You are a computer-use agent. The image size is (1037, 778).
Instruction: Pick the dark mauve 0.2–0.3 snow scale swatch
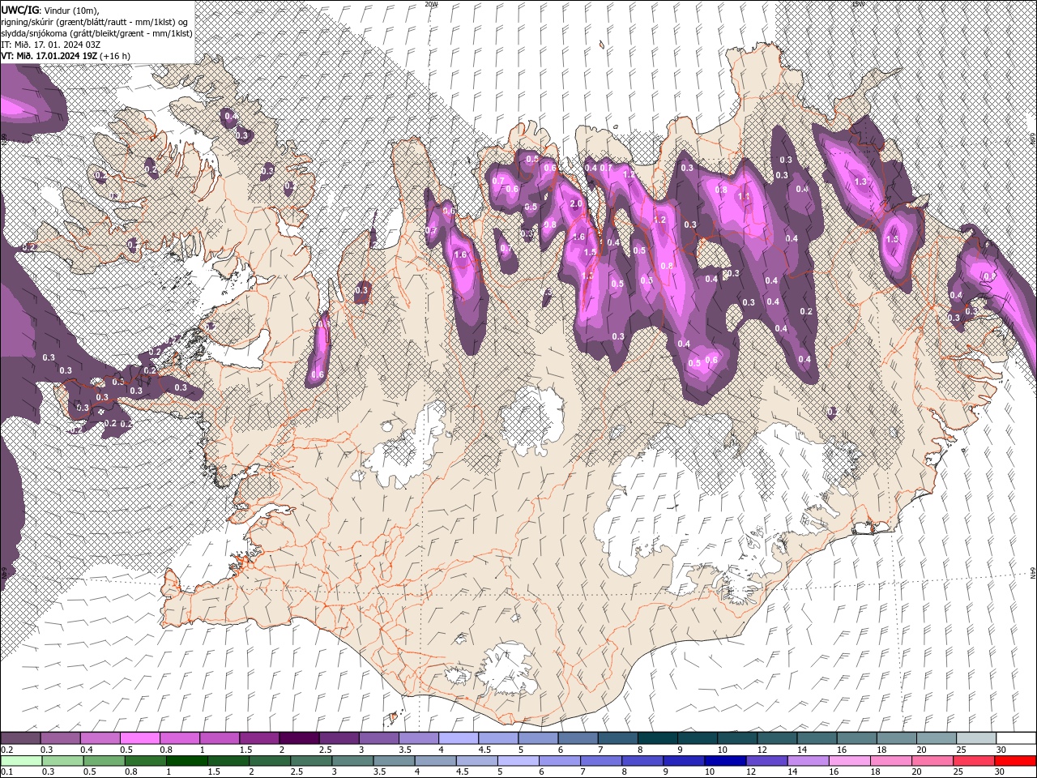(x=20, y=738)
